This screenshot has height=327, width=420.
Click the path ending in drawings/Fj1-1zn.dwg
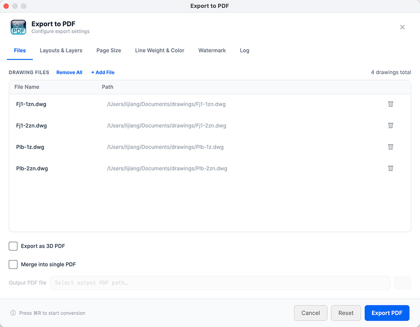click(166, 104)
